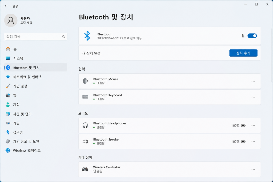Open 개인 정보 및 보안 settings
273x182 pixels.
tap(35, 141)
